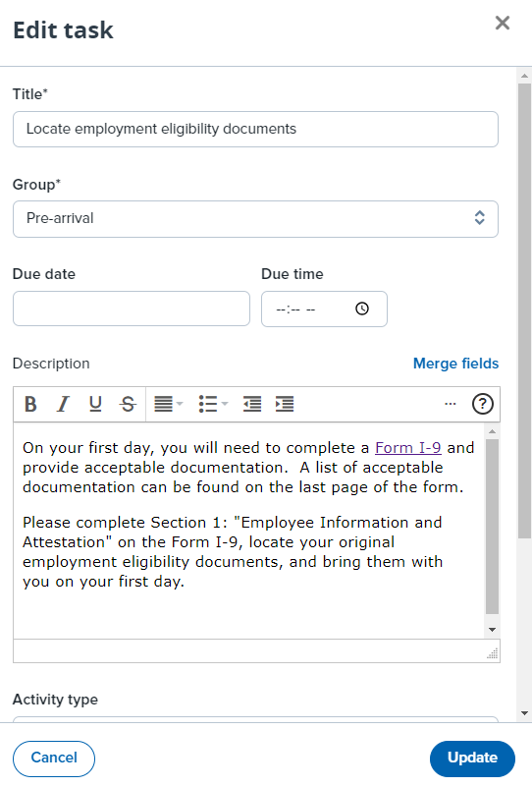The width and height of the screenshot is (532, 787).
Task: Decrease indent in description editor
Action: [x=252, y=404]
